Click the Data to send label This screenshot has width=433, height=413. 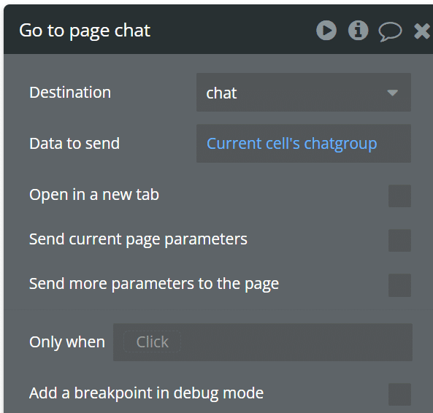[x=74, y=144]
